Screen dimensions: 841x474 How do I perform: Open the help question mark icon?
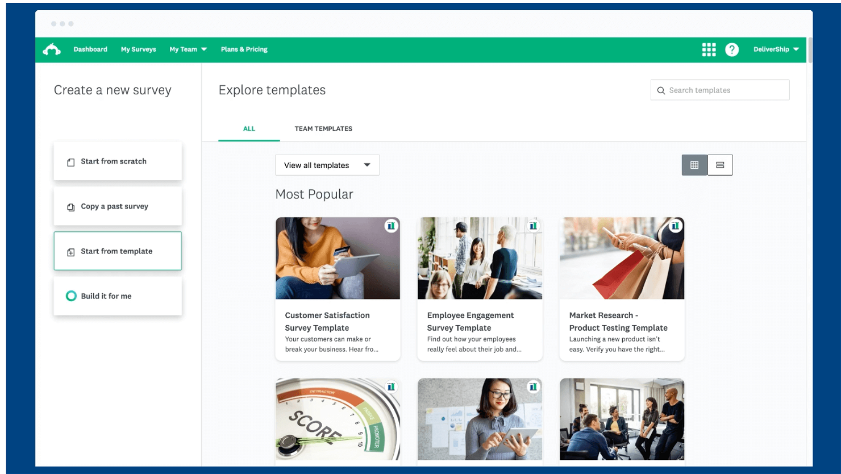(732, 49)
